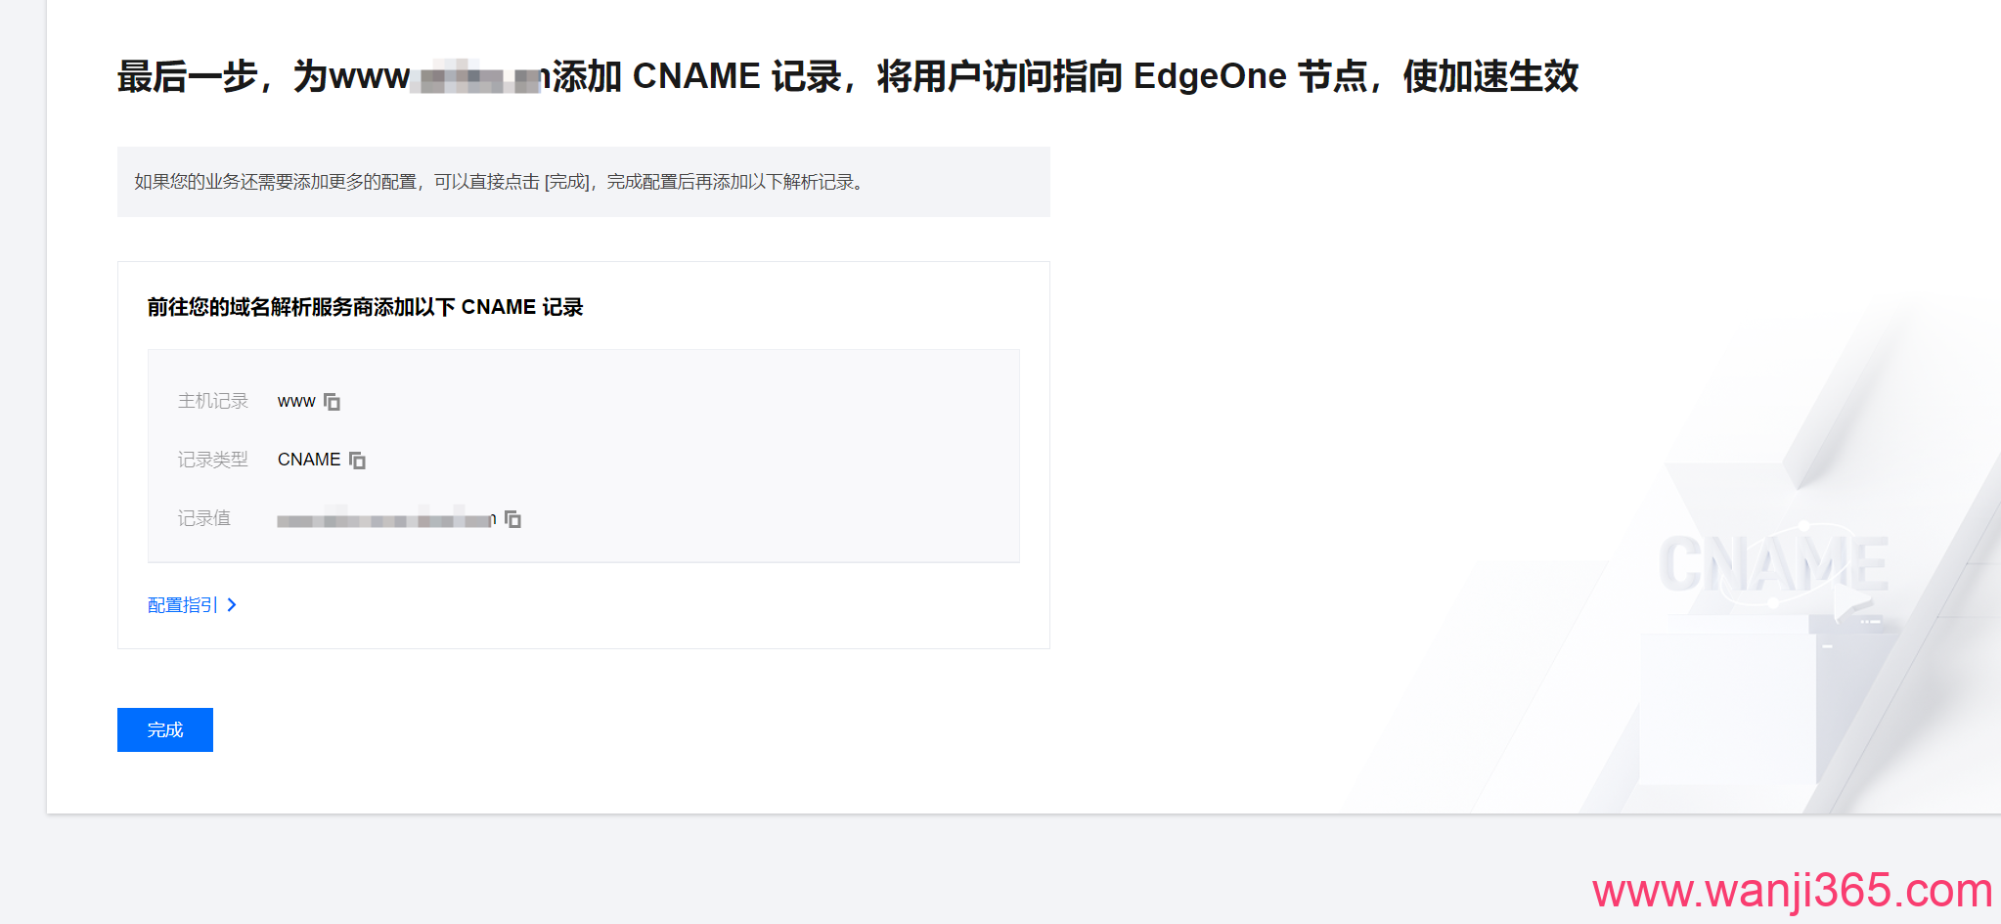The width and height of the screenshot is (2001, 924).
Task: Click the CNAME 3D illustration graphic
Action: point(1773,564)
